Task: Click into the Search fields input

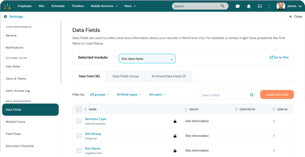Action: point(225,95)
